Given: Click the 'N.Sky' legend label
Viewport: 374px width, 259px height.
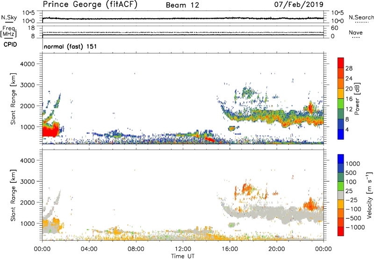Looking at the screenshot, I should pos(9,17).
